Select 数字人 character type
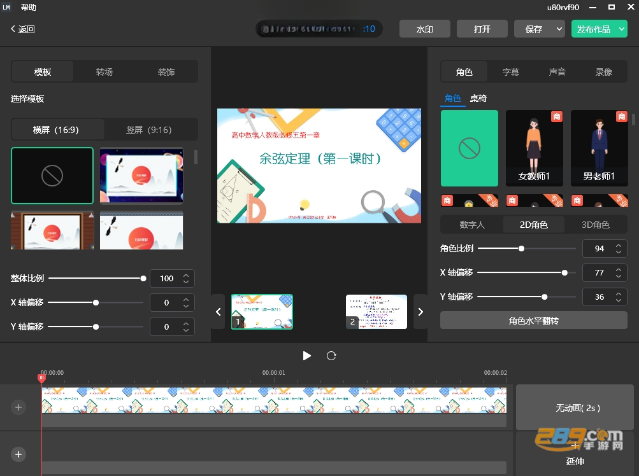 click(472, 225)
